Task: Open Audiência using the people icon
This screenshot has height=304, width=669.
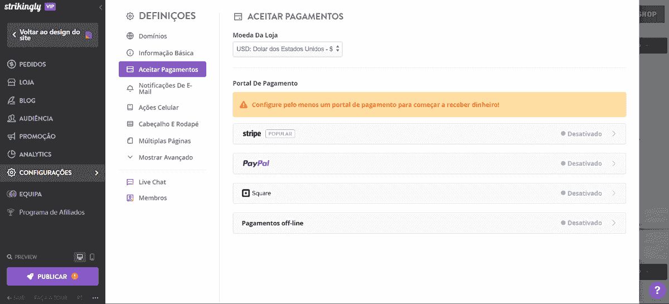Action: coord(11,118)
